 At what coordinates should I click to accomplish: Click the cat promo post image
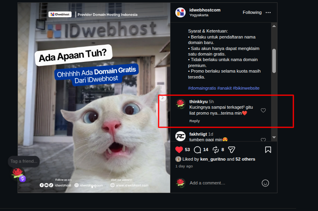[94, 98]
